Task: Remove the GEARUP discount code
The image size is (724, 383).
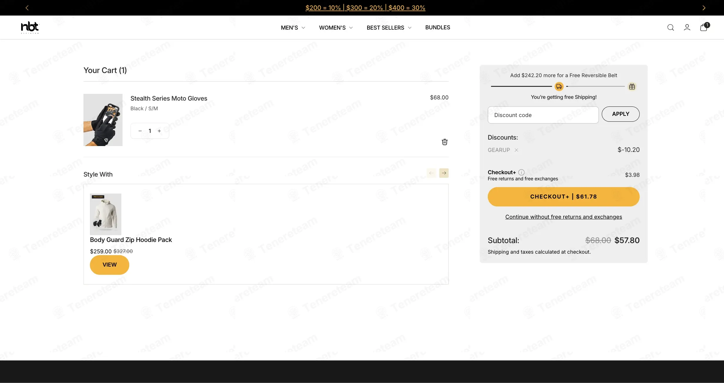Action: pos(516,150)
